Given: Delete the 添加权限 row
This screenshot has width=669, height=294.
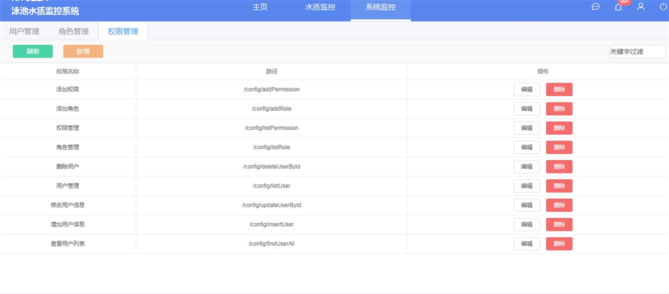Looking at the screenshot, I should (559, 90).
